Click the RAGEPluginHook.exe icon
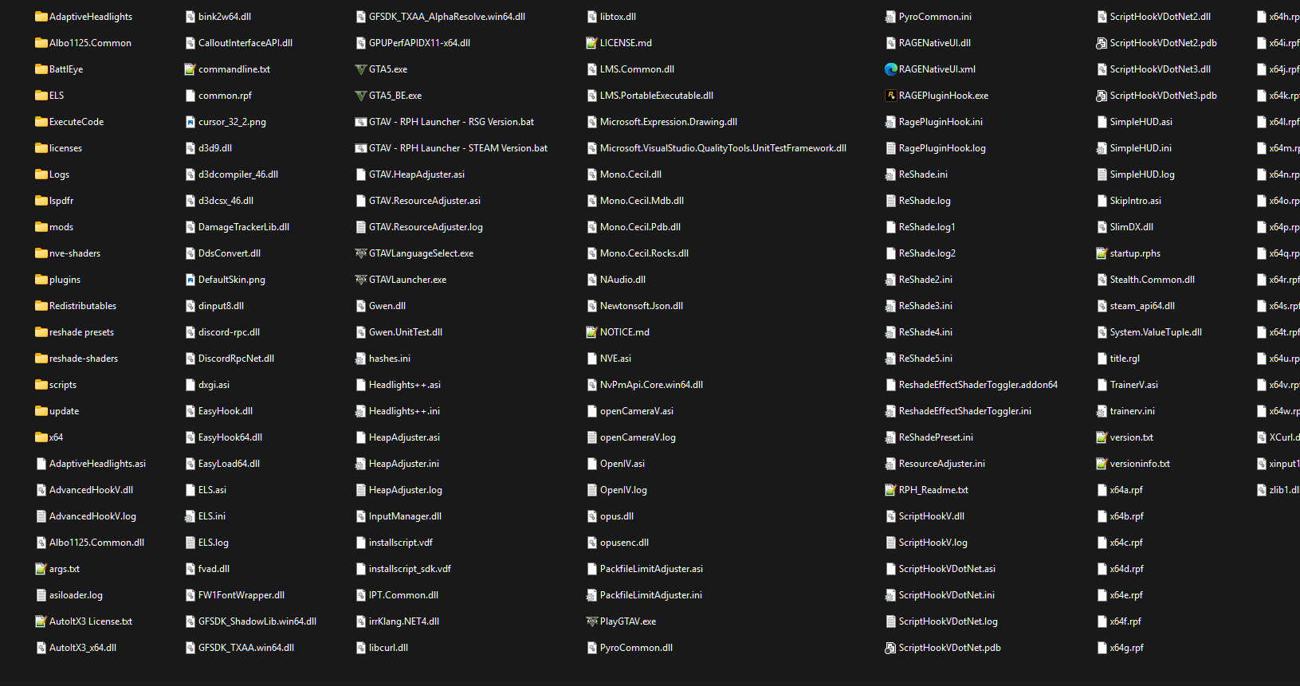Image resolution: width=1300 pixels, height=686 pixels. pos(890,96)
